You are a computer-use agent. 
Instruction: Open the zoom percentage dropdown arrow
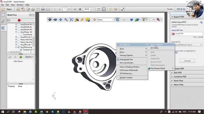point(92,9)
